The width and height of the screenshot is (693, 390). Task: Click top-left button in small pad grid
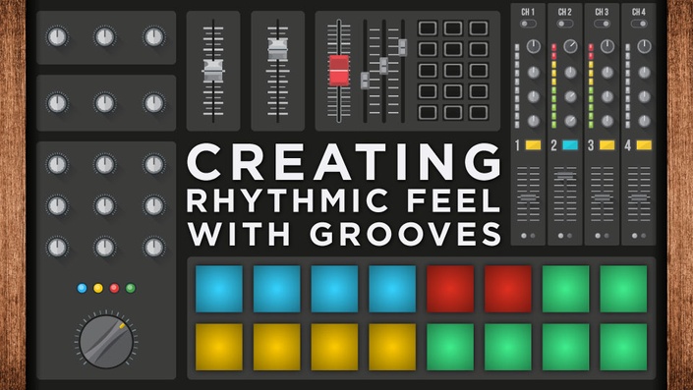pos(428,28)
